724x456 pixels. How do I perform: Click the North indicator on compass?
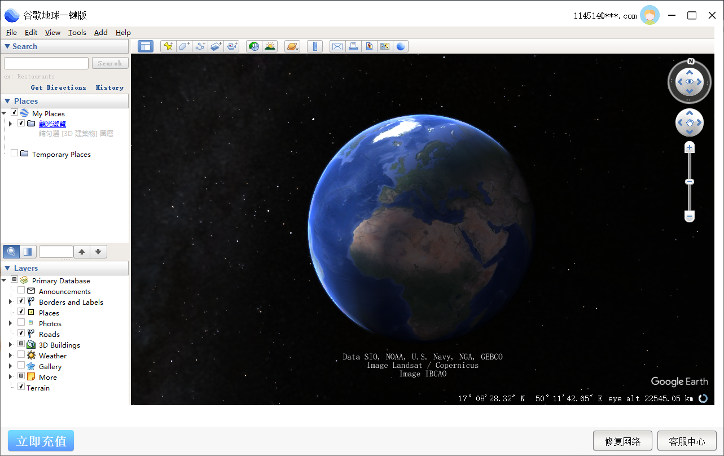click(x=690, y=62)
